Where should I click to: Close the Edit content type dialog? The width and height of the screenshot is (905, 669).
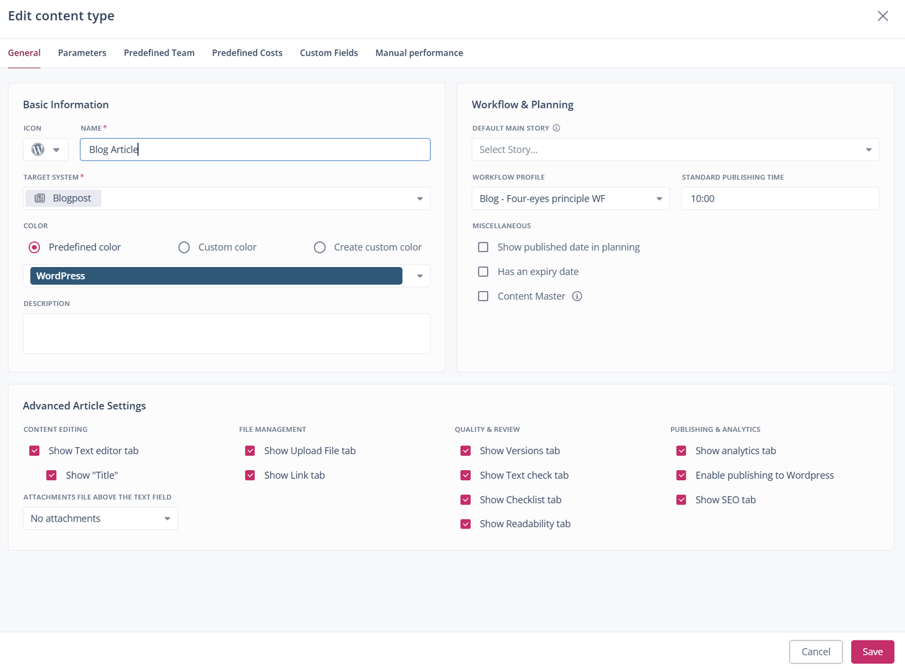point(883,16)
